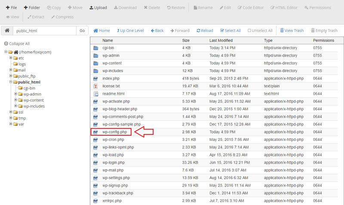The image size is (344, 205).
Task: Click the public_html path input field
Action: click(45, 31)
